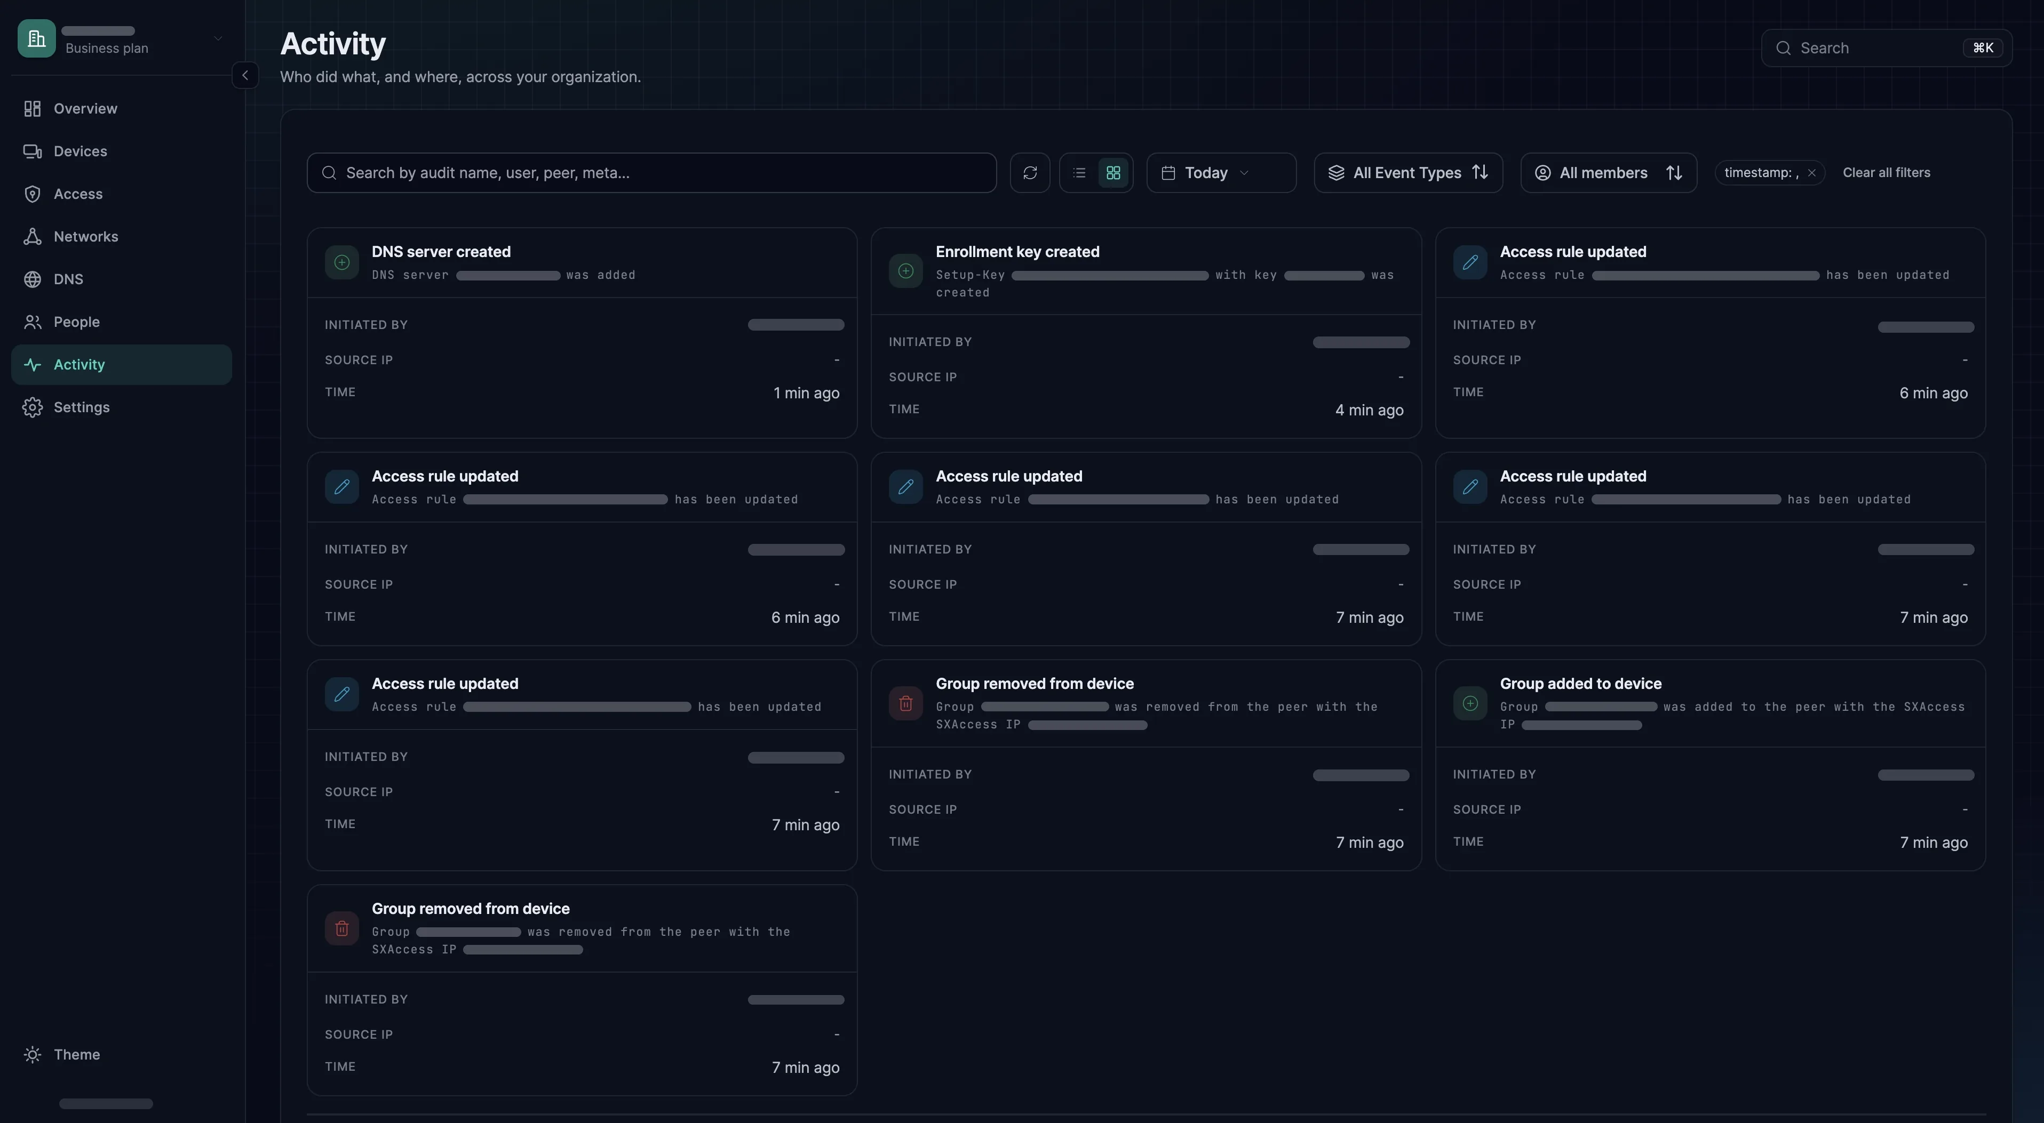The width and height of the screenshot is (2044, 1123).
Task: Switch to grid card view layout
Action: coord(1114,173)
